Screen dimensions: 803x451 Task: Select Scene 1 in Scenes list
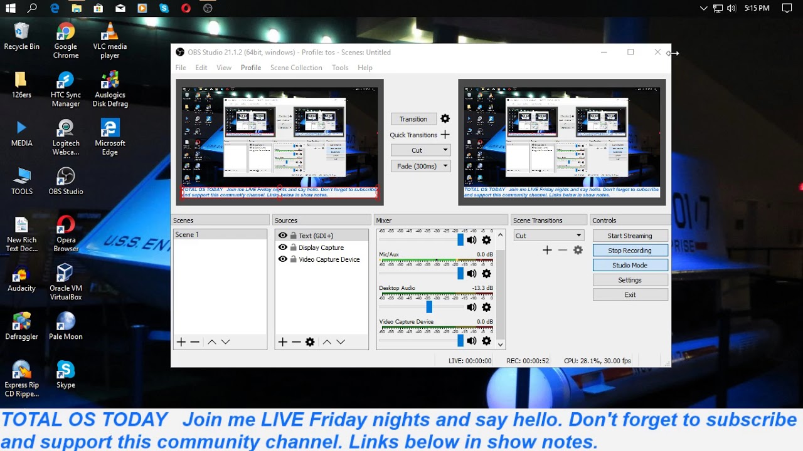[x=220, y=234]
